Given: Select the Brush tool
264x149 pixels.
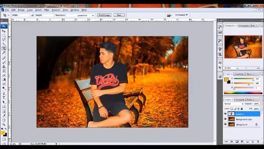Looking at the screenshot, I should (x=4, y=62).
